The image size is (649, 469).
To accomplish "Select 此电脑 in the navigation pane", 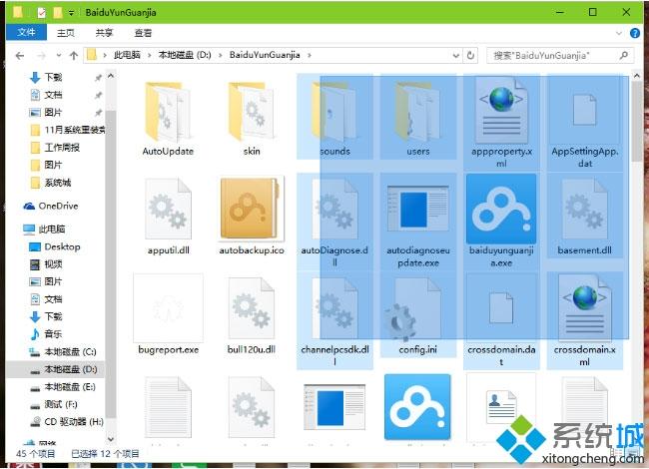I will (44, 230).
